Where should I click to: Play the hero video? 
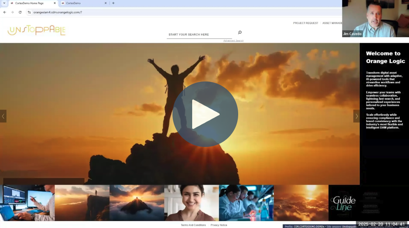tap(205, 114)
